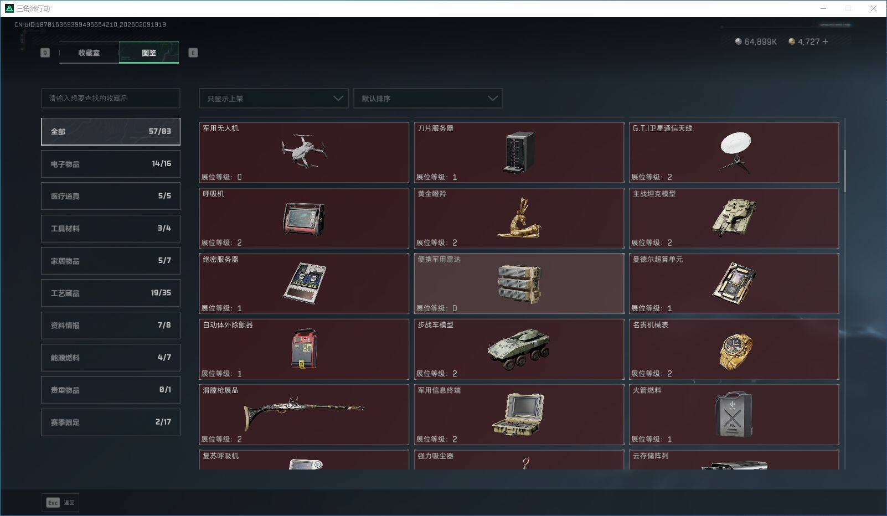The height and width of the screenshot is (516, 887).
Task: Open the 自动体外除颤器 defibrillator item
Action: pyautogui.click(x=303, y=349)
